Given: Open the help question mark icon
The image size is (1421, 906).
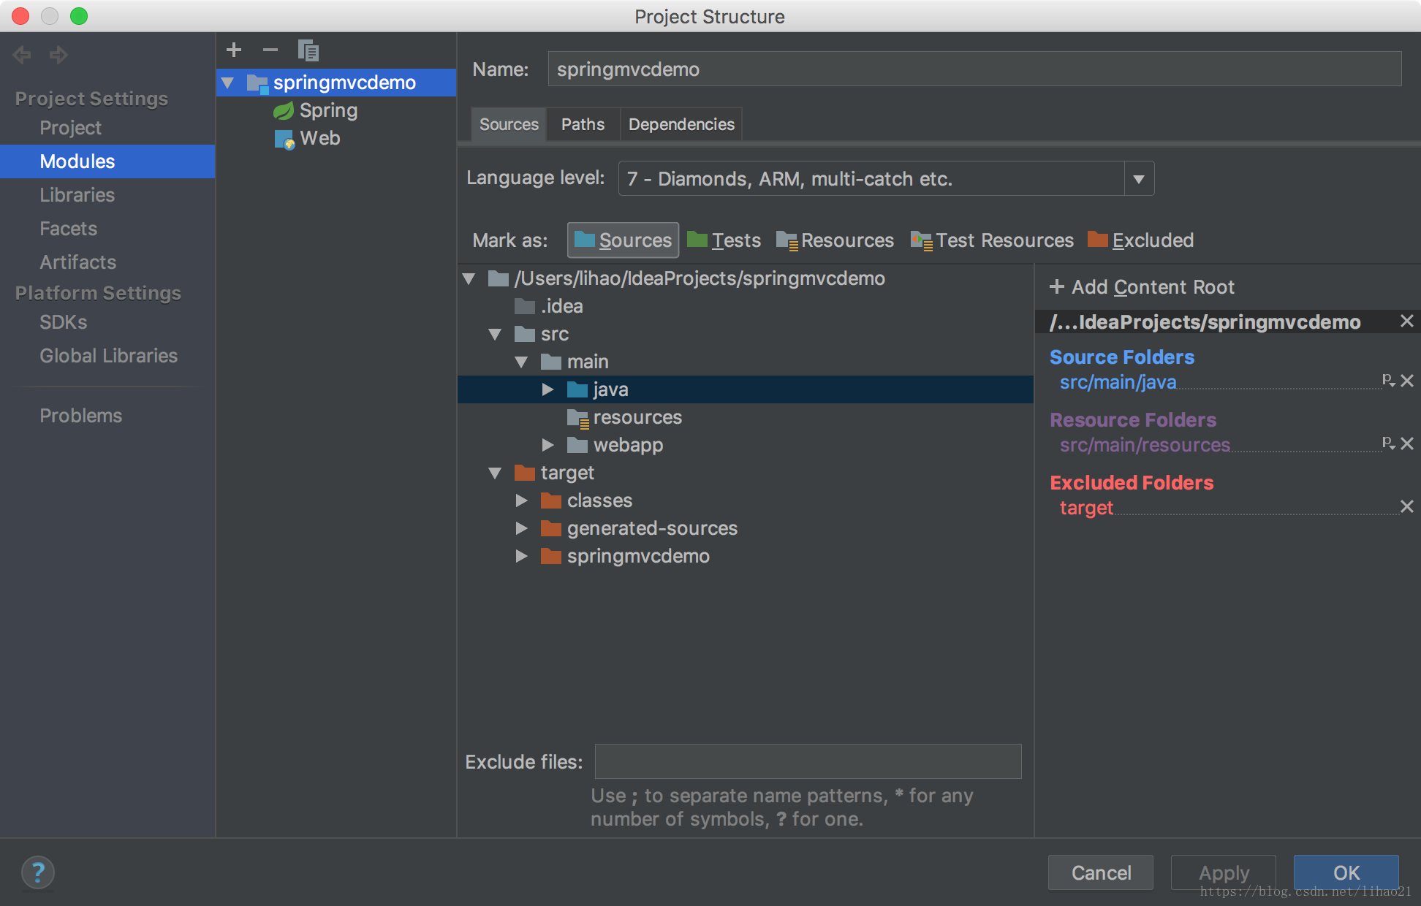Looking at the screenshot, I should coord(38,872).
